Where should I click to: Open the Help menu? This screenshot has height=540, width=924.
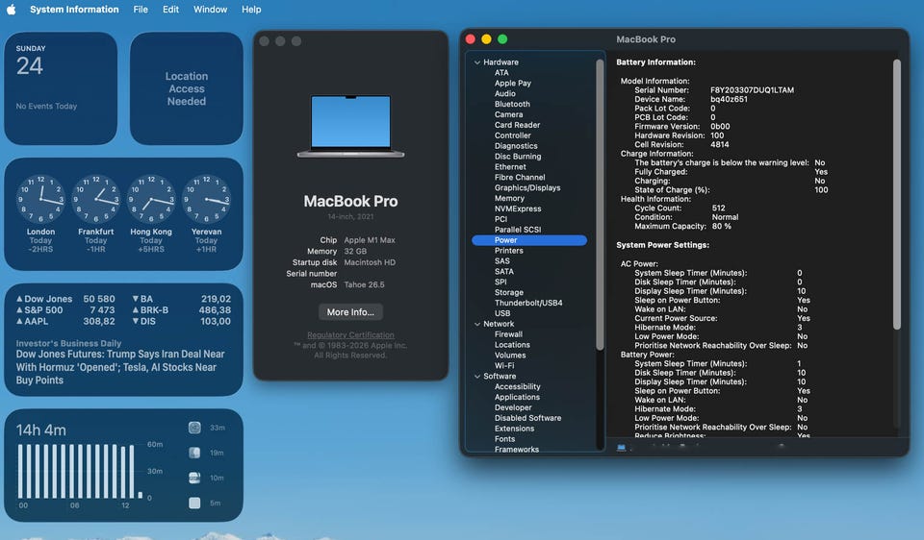pyautogui.click(x=251, y=10)
